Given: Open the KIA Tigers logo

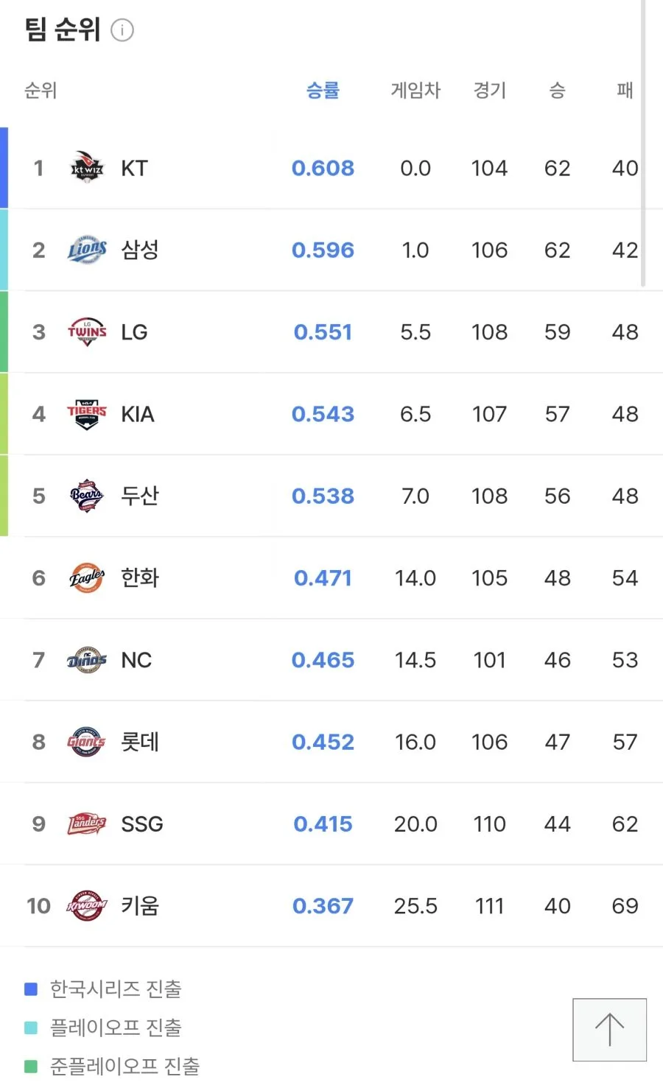Looking at the screenshot, I should coord(87,414).
